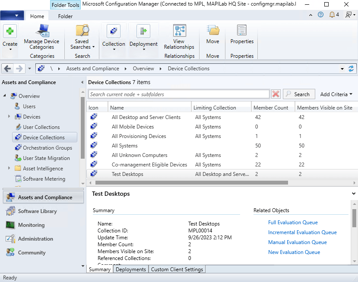Click the Software Metering node icon
Screen dimensions: 358x282
pyautogui.click(x=18, y=179)
